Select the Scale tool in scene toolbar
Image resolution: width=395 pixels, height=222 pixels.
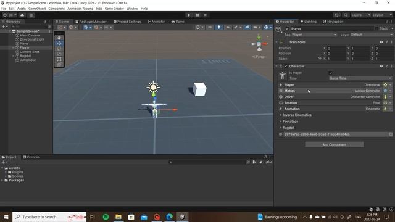(x=59, y=54)
